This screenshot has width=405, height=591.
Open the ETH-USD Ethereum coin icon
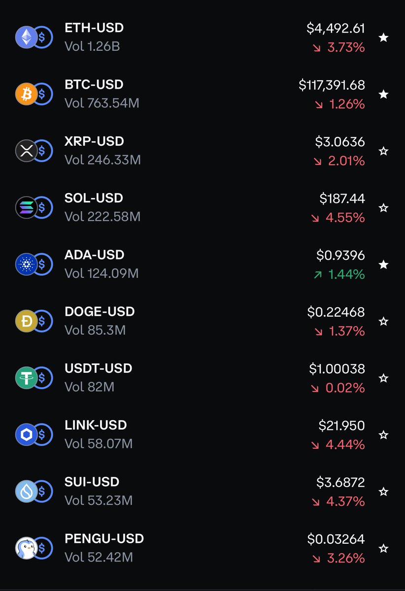[x=27, y=37]
